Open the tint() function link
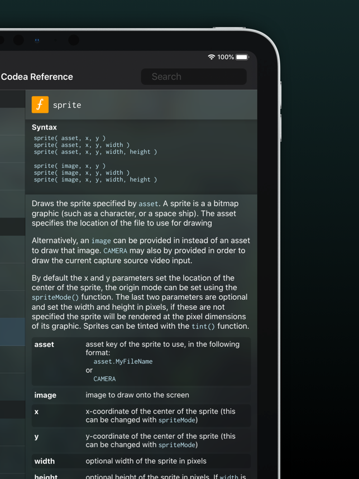 coord(203,327)
